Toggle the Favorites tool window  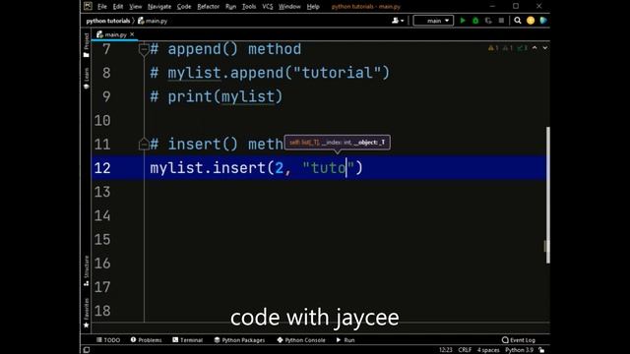(x=86, y=313)
